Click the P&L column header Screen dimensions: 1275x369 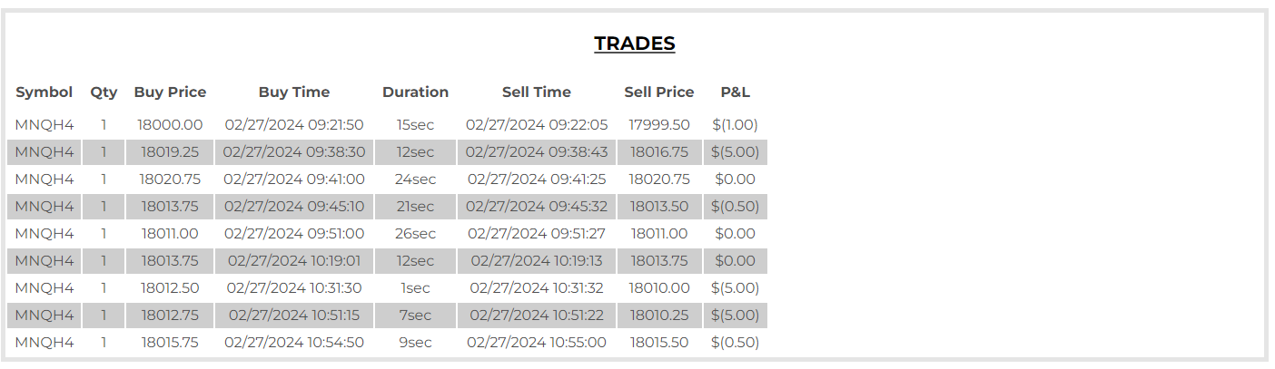[x=736, y=92]
